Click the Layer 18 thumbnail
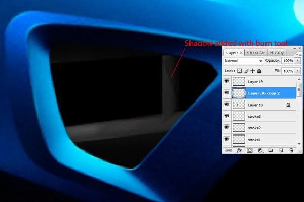 (x=239, y=105)
